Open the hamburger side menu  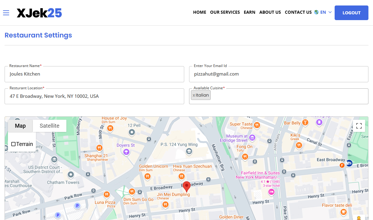coord(6,13)
